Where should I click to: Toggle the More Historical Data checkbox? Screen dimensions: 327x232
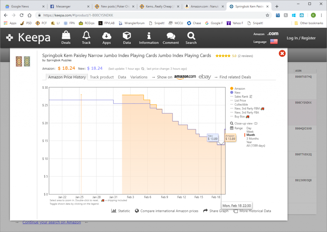[x=236, y=211]
